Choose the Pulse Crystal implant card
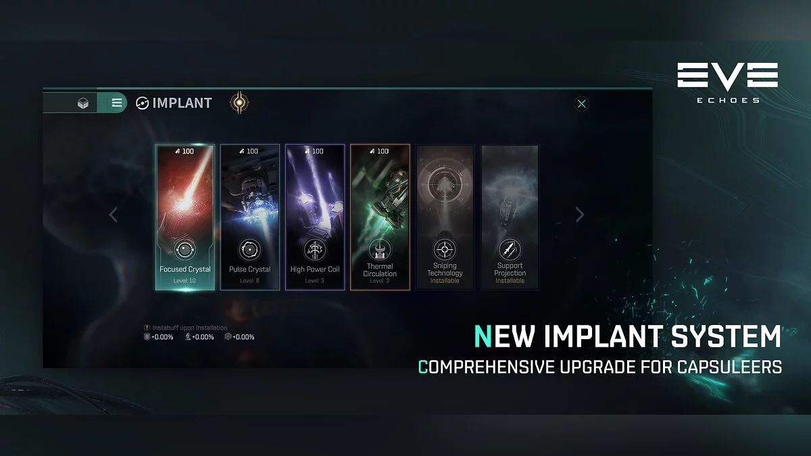The width and height of the screenshot is (811, 456). pos(249,217)
